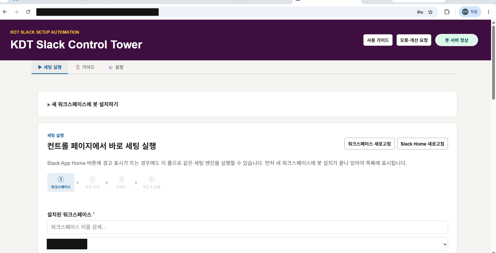The height and width of the screenshot is (253, 496).
Task: Switch to the 설정 tab
Action: click(x=116, y=67)
